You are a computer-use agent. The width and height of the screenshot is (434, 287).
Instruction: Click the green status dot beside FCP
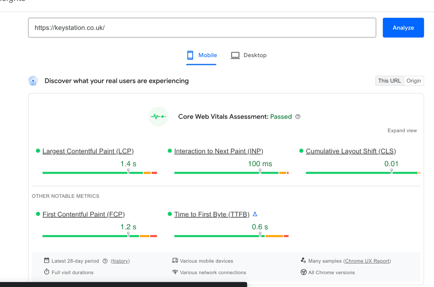tap(38, 214)
